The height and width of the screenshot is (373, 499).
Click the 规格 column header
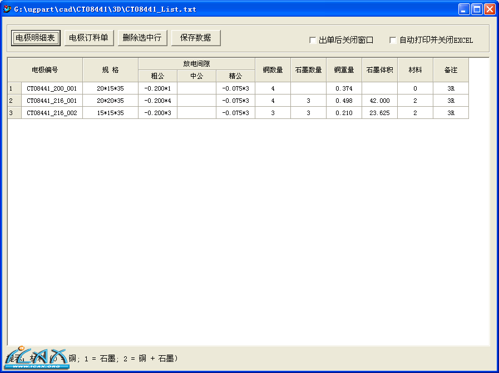point(110,70)
